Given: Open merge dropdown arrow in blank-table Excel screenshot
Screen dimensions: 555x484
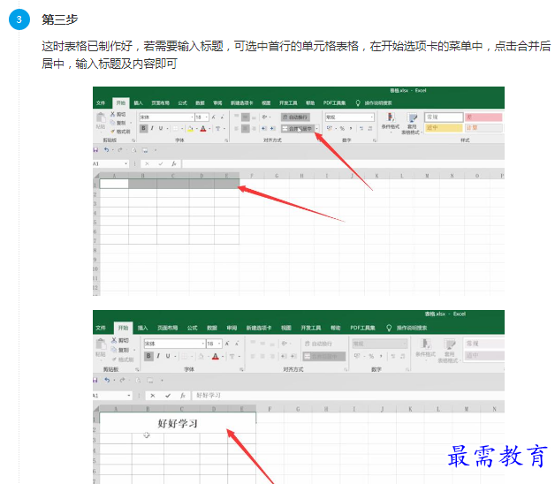Looking at the screenshot, I should [317, 128].
